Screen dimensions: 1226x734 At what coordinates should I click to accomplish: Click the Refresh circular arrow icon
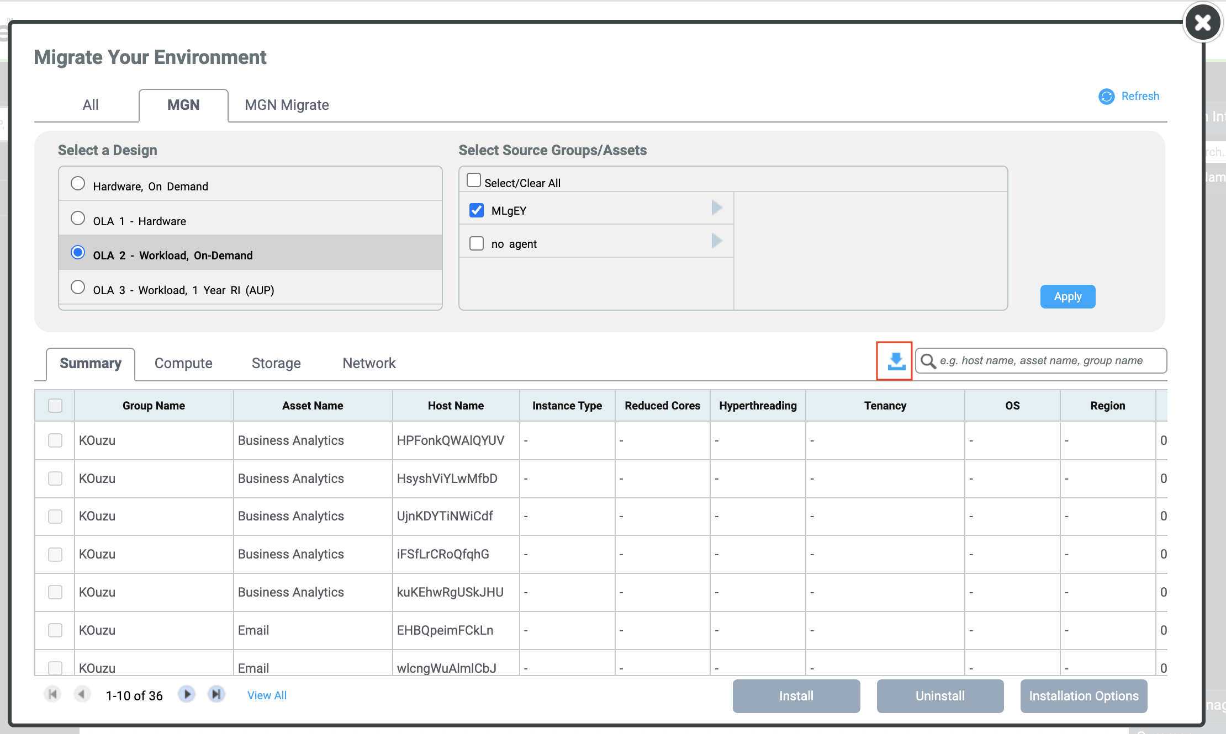click(x=1106, y=97)
